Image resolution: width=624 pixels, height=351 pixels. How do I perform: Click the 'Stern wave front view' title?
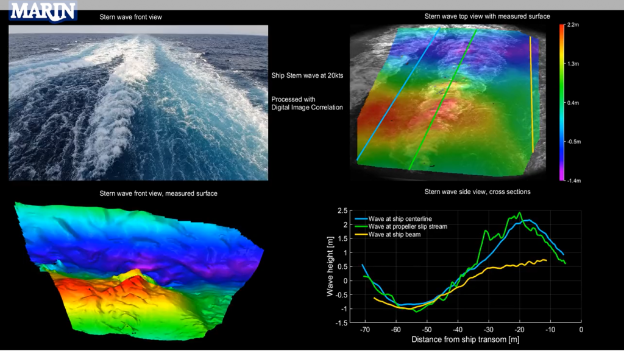[x=130, y=17]
